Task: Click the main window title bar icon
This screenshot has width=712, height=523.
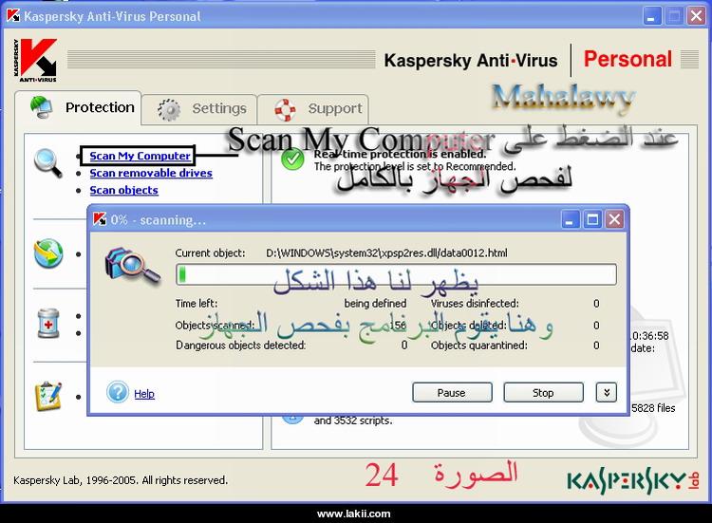Action: click(x=13, y=16)
